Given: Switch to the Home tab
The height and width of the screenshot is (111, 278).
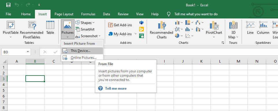Looking at the screenshot, I should tap(26, 14).
